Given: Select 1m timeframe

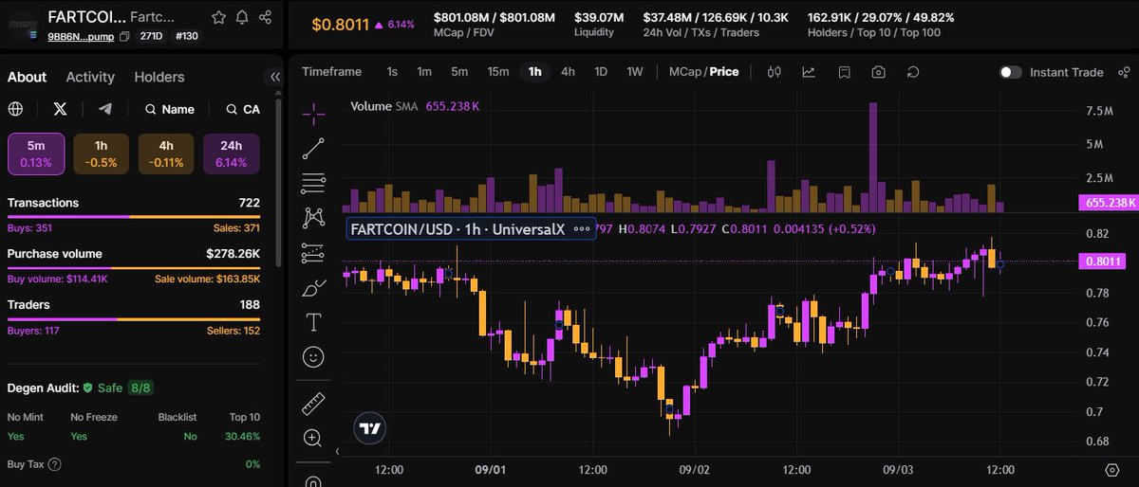Looking at the screenshot, I should point(424,72).
